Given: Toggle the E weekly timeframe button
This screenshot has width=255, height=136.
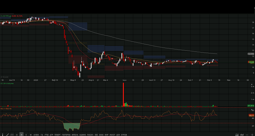Looking at the screenshot, I should pos(26,134).
